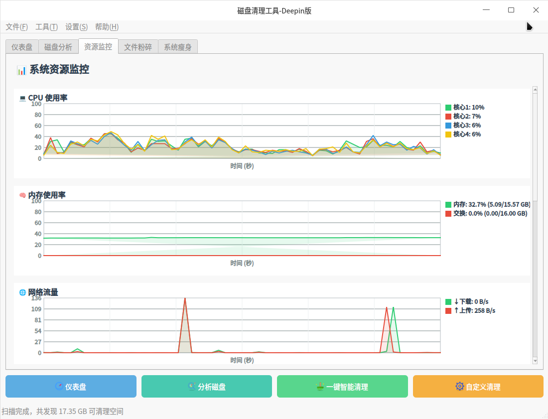Image resolution: width=548 pixels, height=419 pixels.
Task: Open the 工具(T) menu
Action: pos(46,27)
